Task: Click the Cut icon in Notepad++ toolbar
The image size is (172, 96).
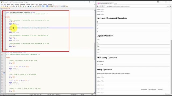Action: (x=16, y=6)
